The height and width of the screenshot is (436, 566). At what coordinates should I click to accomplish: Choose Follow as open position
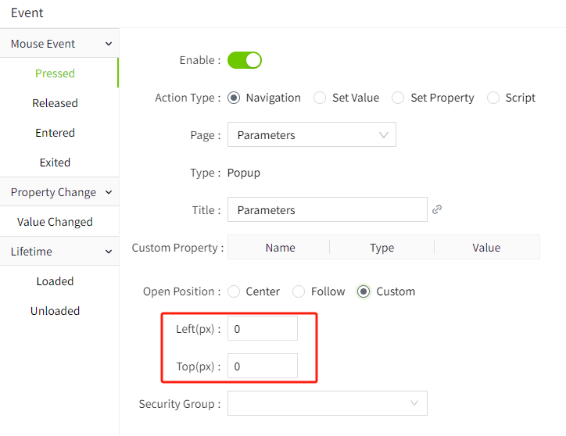pyautogui.click(x=299, y=291)
